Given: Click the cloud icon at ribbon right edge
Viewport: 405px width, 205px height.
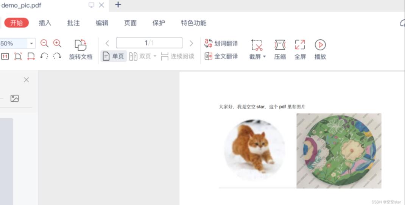Looking at the screenshot, I should pyautogui.click(x=402, y=23).
